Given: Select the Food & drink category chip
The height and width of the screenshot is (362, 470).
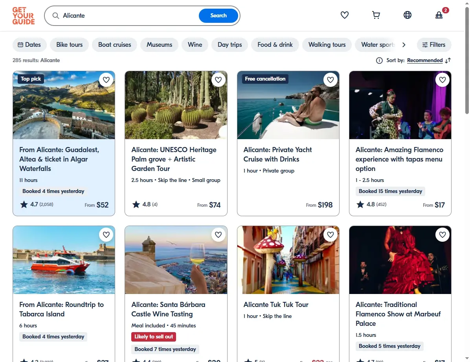Looking at the screenshot, I should (275, 45).
